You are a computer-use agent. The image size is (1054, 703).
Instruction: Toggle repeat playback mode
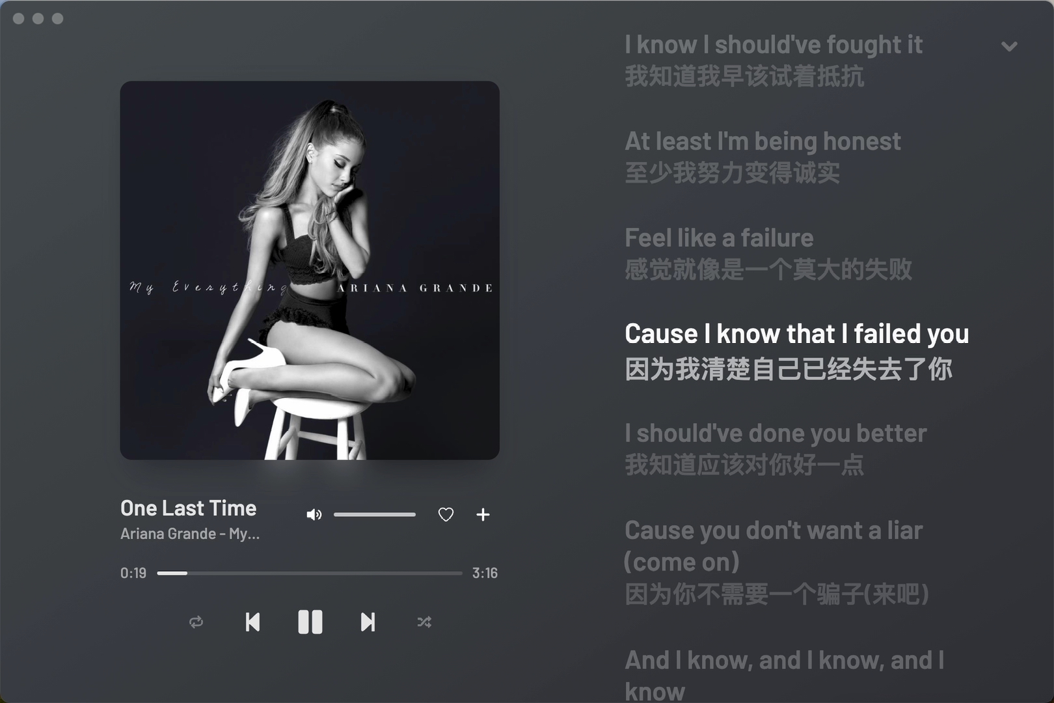pyautogui.click(x=196, y=622)
